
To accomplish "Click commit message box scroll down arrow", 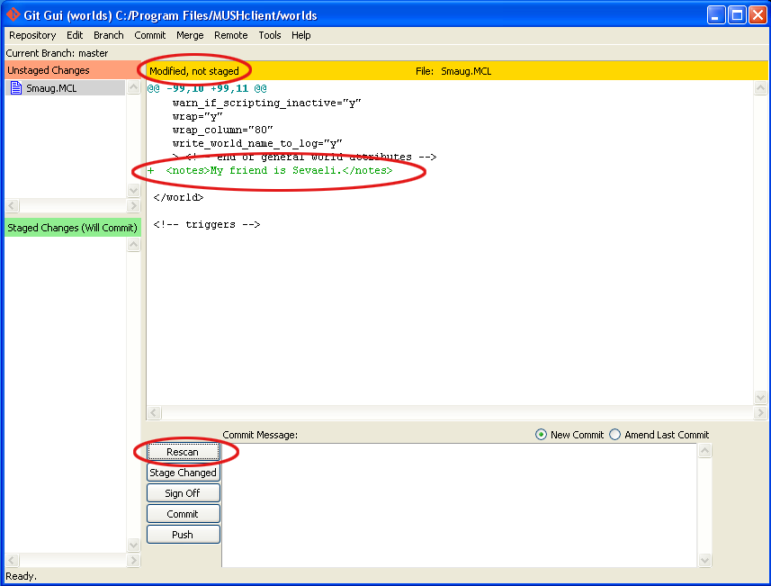I will pyautogui.click(x=704, y=560).
